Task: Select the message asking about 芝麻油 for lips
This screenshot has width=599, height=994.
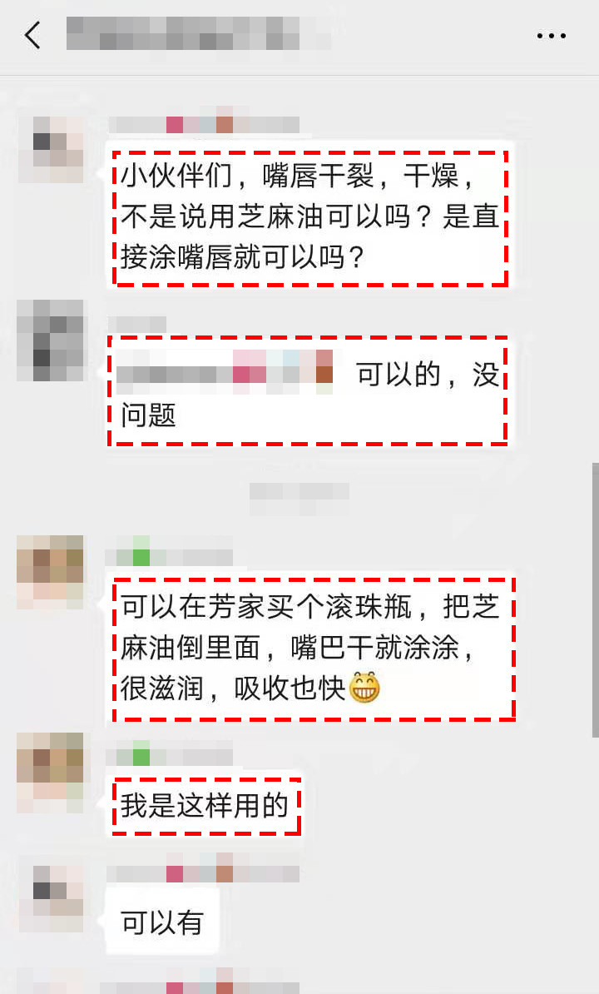Action: pyautogui.click(x=310, y=218)
